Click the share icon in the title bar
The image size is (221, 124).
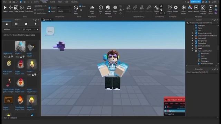(209, 2)
